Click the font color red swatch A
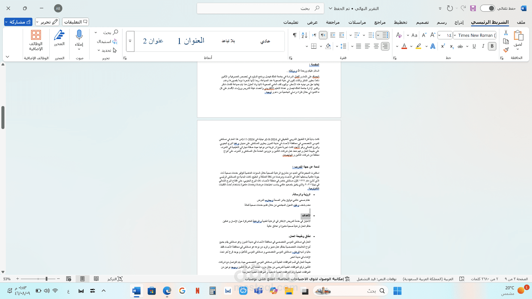The width and height of the screenshot is (532, 299). pos(404,46)
